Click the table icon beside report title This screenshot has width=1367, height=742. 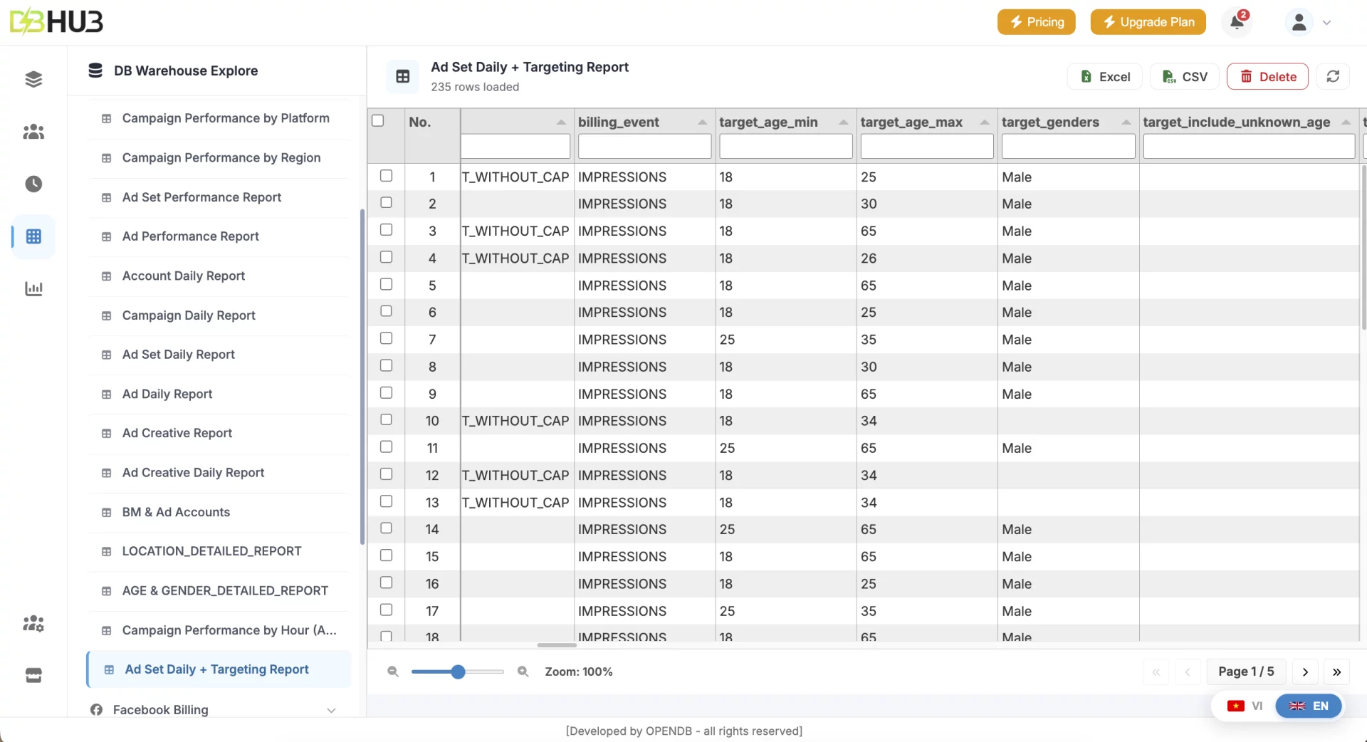[x=403, y=76]
